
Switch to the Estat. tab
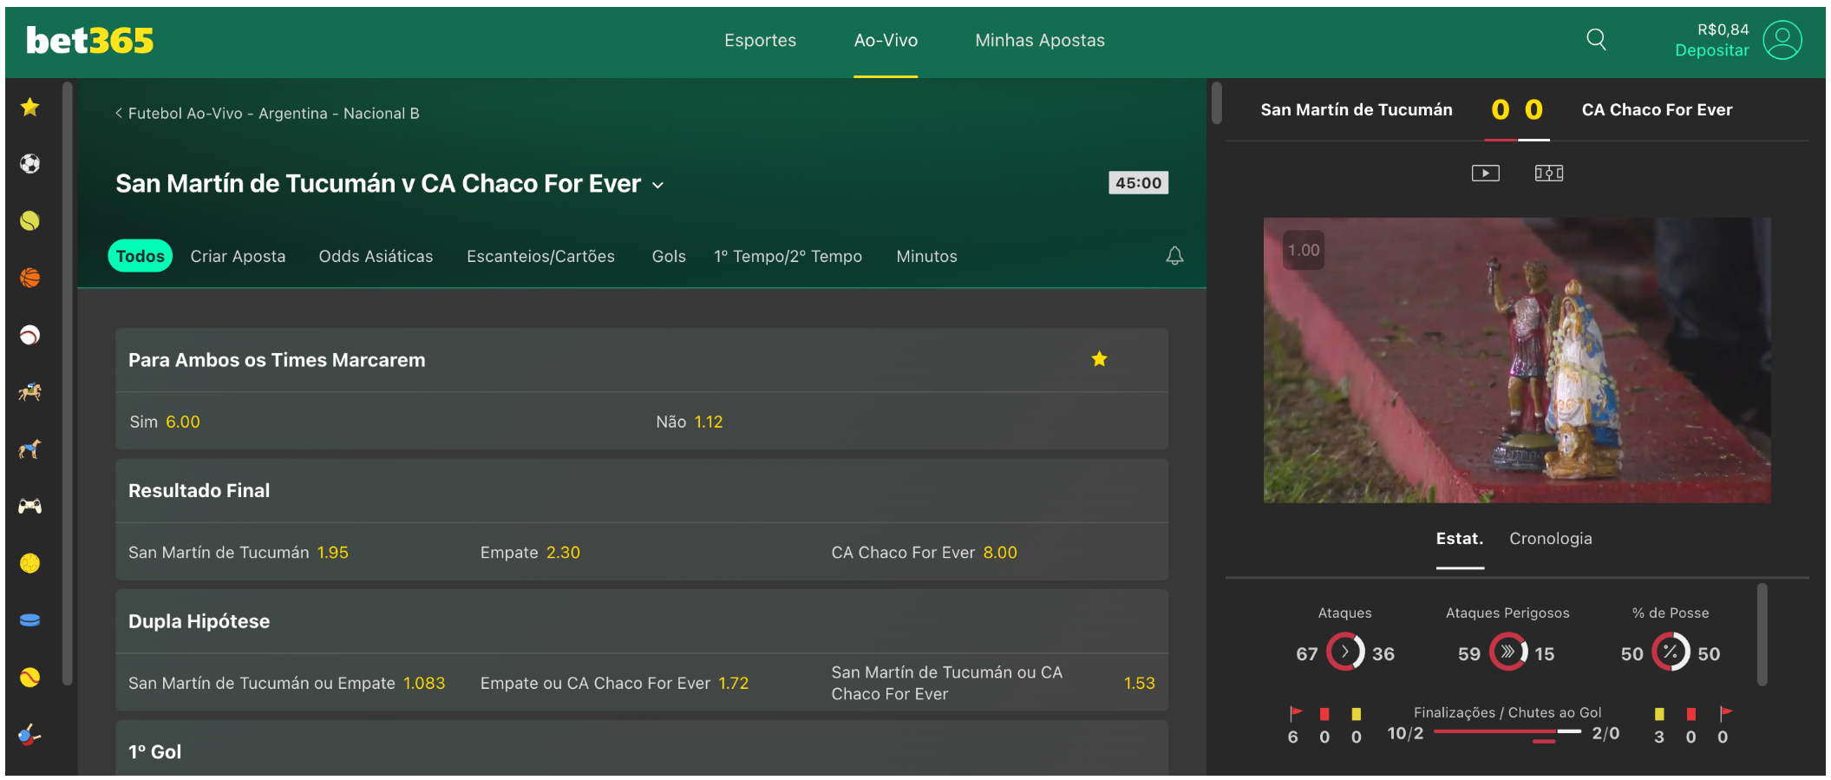[1460, 539]
